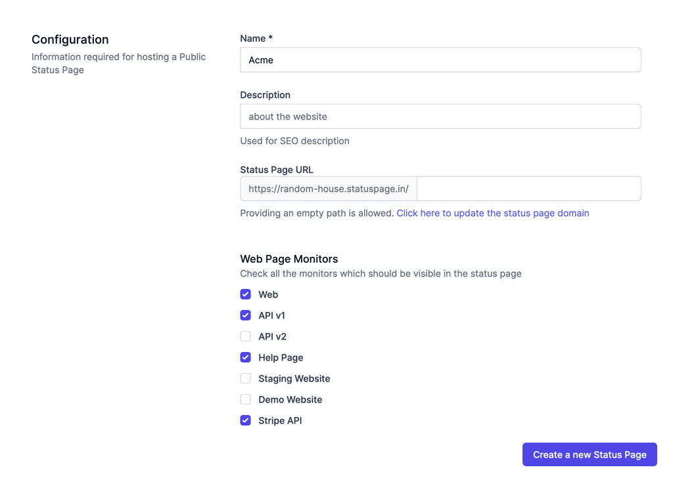Focus the Description input field
673x482 pixels.
[440, 116]
